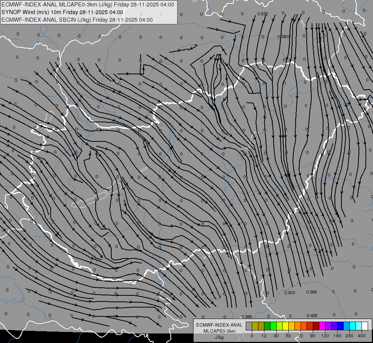Screen dimensions: 373x343
Task: Click the white legend swatch at scale end
Action: [365, 326]
